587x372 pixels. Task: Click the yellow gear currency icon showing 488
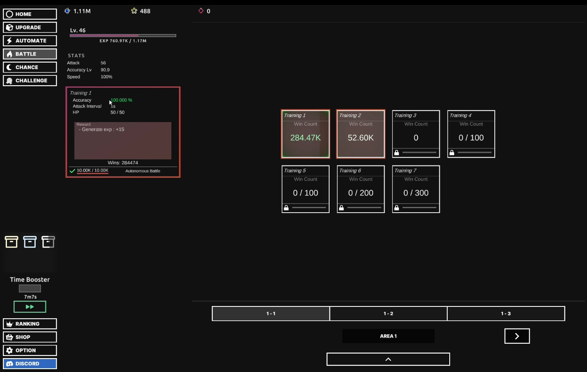[x=134, y=11]
